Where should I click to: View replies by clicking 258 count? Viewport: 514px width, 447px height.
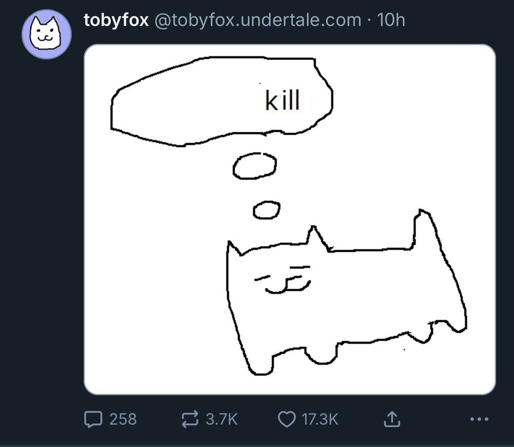(122, 419)
